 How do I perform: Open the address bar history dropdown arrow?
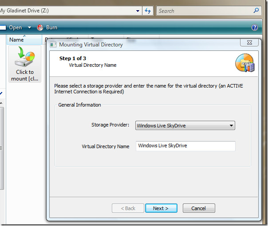(x=138, y=11)
